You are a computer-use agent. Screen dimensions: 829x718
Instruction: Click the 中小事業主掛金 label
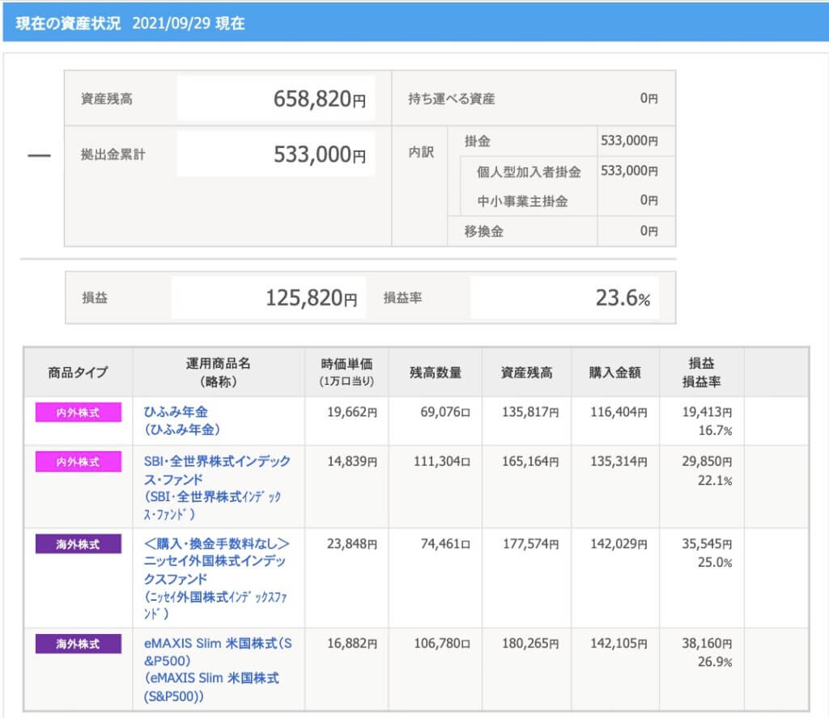tap(522, 201)
